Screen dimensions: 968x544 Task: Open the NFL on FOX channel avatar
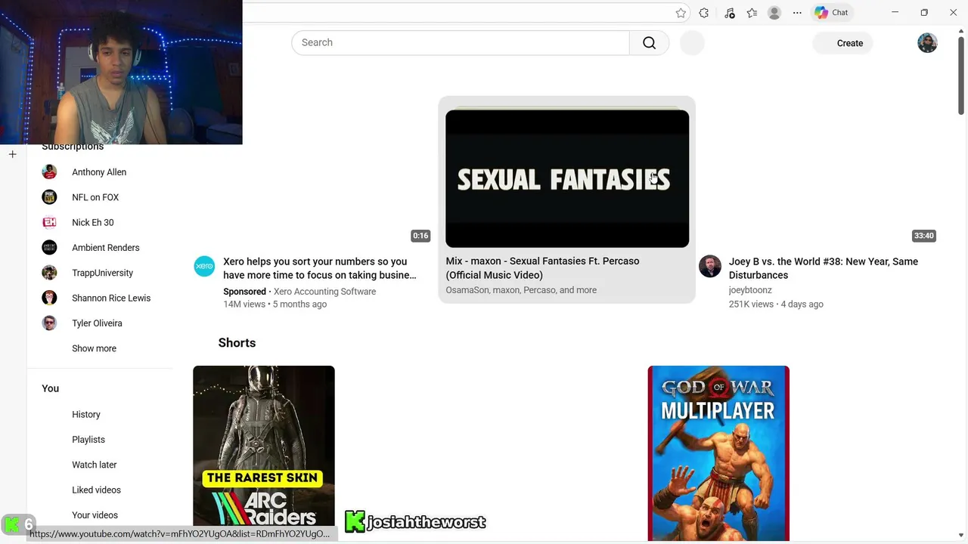[x=49, y=197]
